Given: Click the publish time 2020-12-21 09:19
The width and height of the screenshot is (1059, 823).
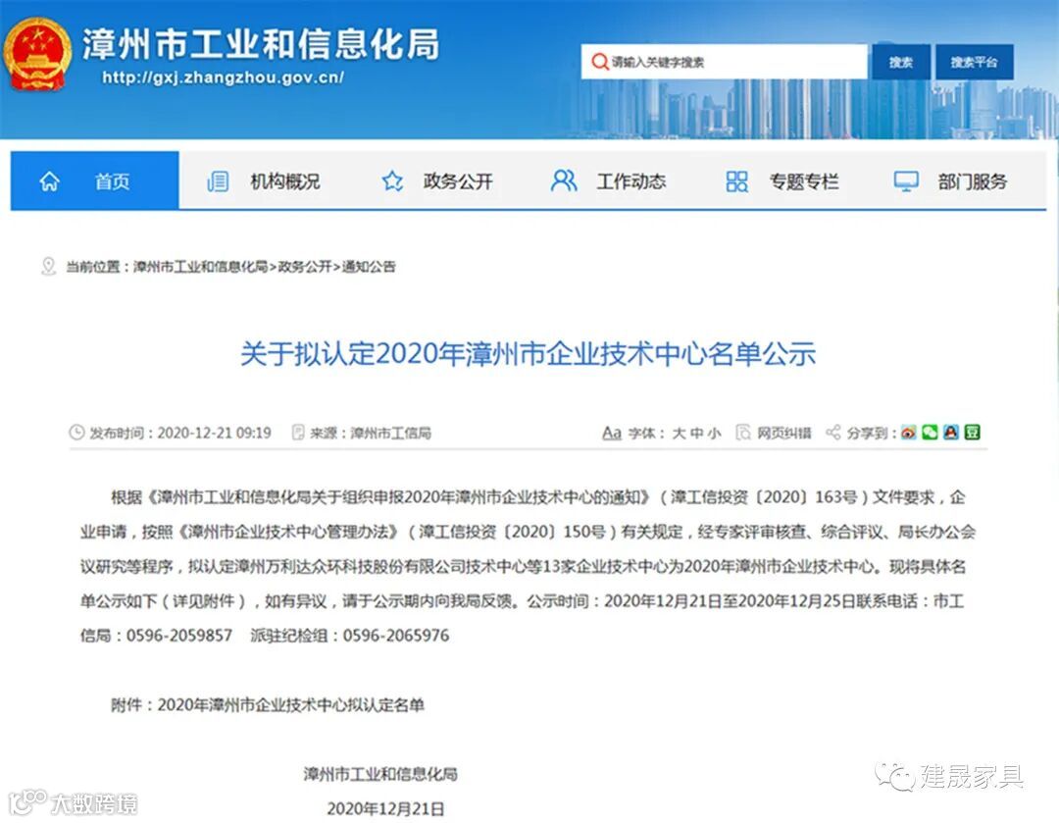Looking at the screenshot, I should 214,434.
